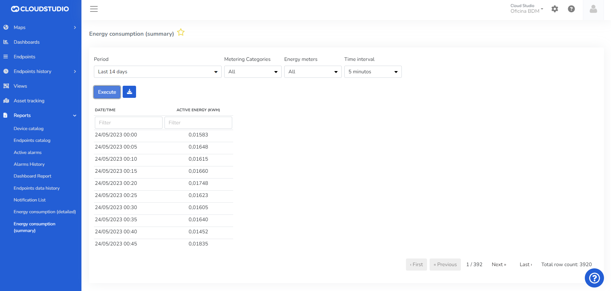Open Energy consumption (detailed) report
Viewport: 611px width, 291px height.
(45, 212)
